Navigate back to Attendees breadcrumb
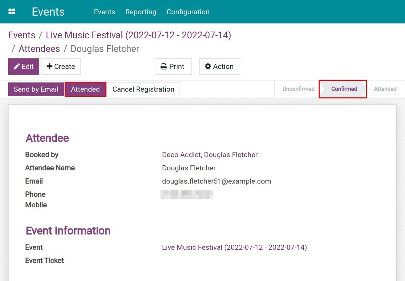Image resolution: width=405 pixels, height=281 pixels. pyautogui.click(x=39, y=49)
